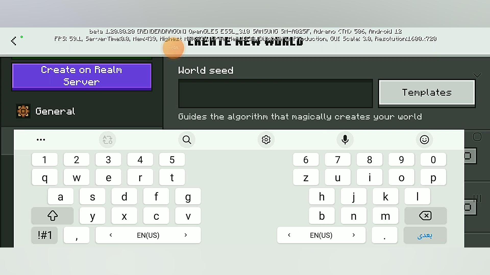Tap the letter l key
This screenshot has height=275, width=490.
coord(417,196)
